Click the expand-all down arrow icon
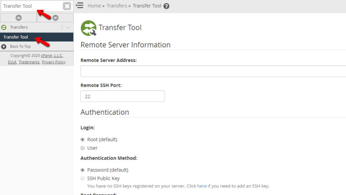This screenshot has height=195, width=346. (x=55, y=18)
